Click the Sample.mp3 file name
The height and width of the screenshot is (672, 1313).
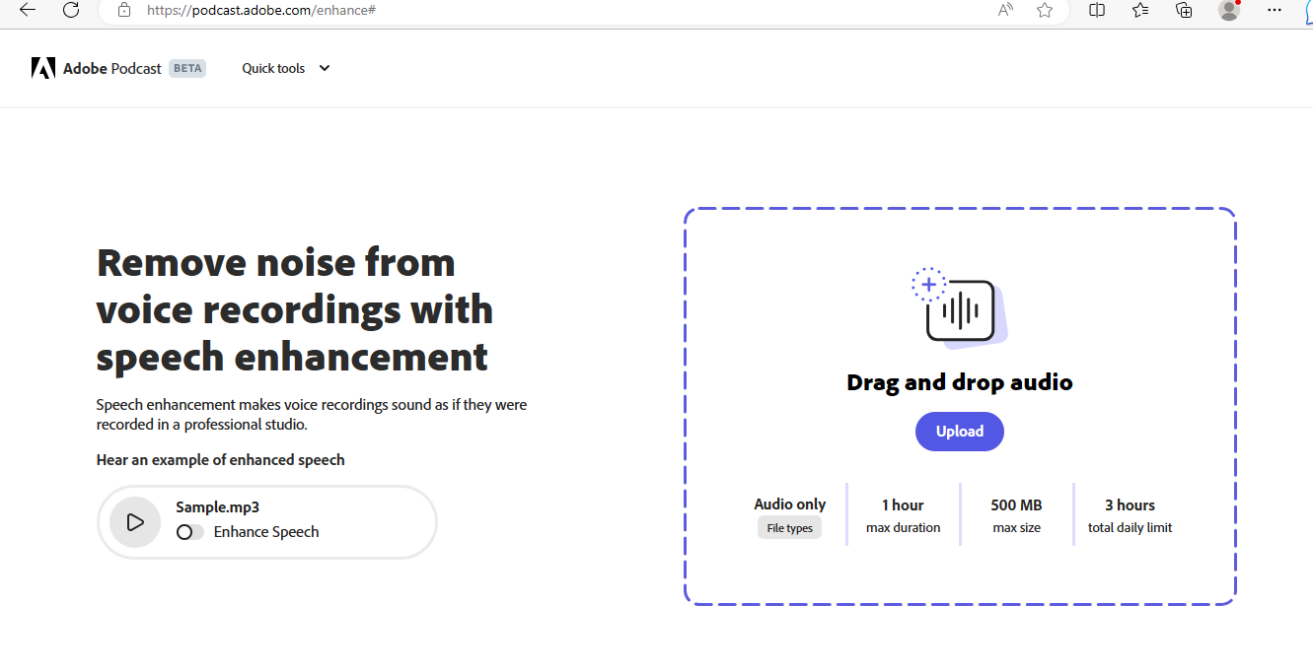[x=218, y=507]
